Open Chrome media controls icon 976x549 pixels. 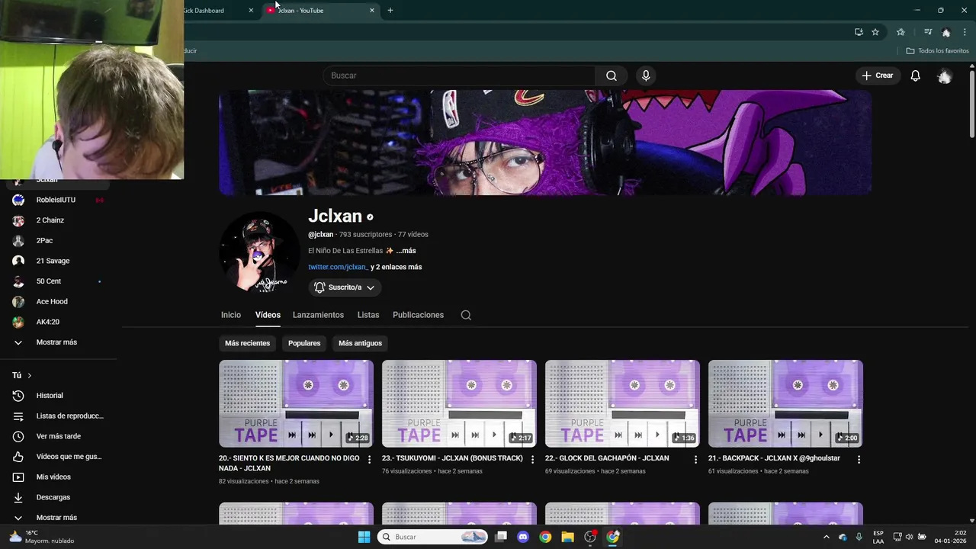click(928, 32)
